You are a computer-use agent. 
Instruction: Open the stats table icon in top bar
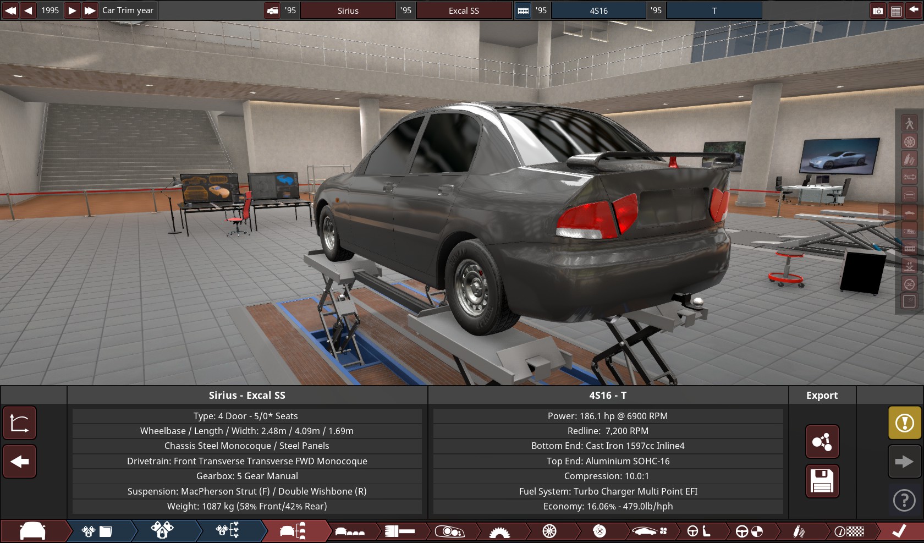pos(896,11)
